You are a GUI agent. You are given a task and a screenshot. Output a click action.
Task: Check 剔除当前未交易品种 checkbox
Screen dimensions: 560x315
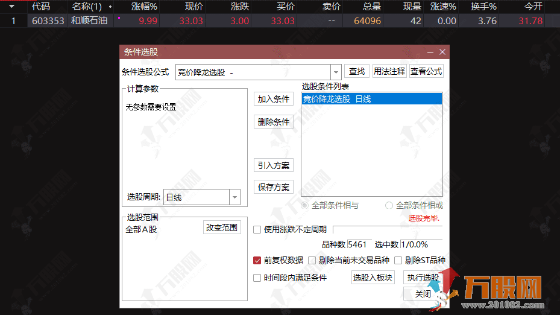312,260
